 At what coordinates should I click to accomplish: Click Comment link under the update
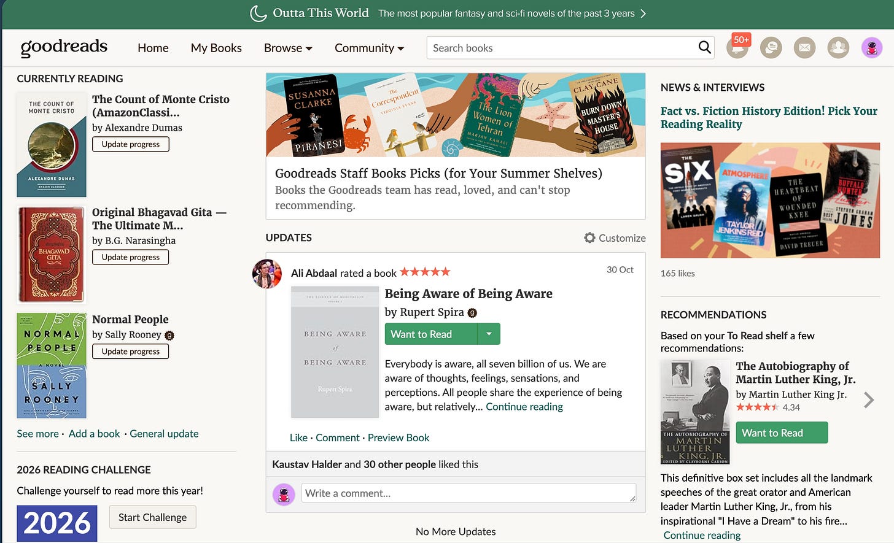pos(338,437)
